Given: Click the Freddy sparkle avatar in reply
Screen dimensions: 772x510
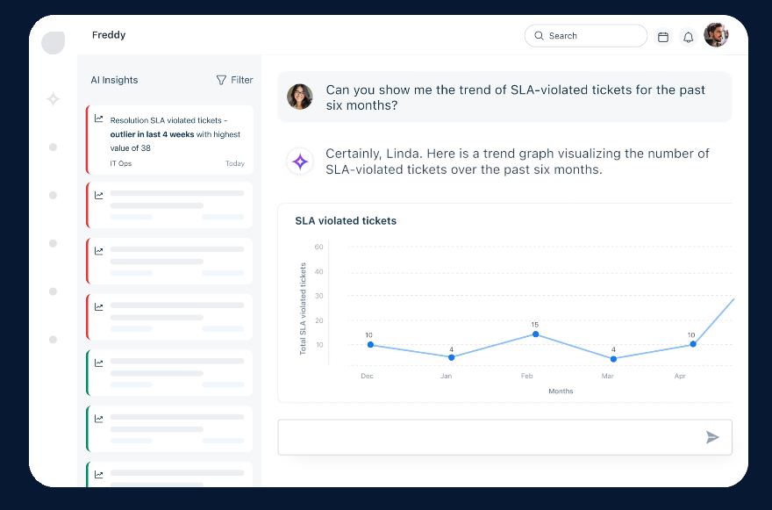Looking at the screenshot, I should pos(300,162).
